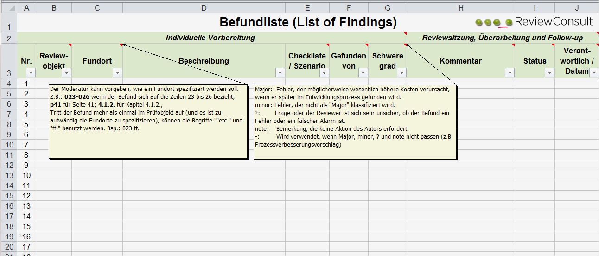Open the Fundort column filter dropdown
The width and height of the screenshot is (599, 256).
117,72
